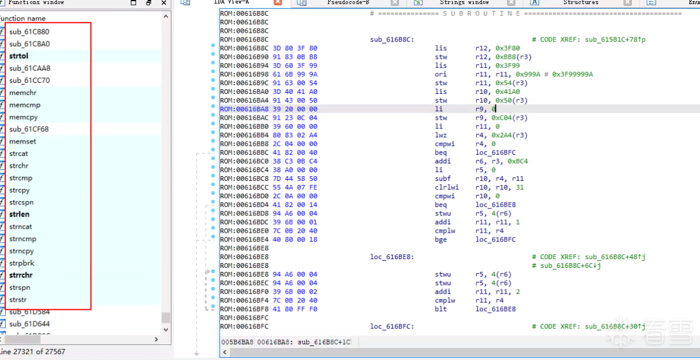700x360 pixels.
Task: Click the sub_616B8C label in disassembly
Action: (392, 40)
